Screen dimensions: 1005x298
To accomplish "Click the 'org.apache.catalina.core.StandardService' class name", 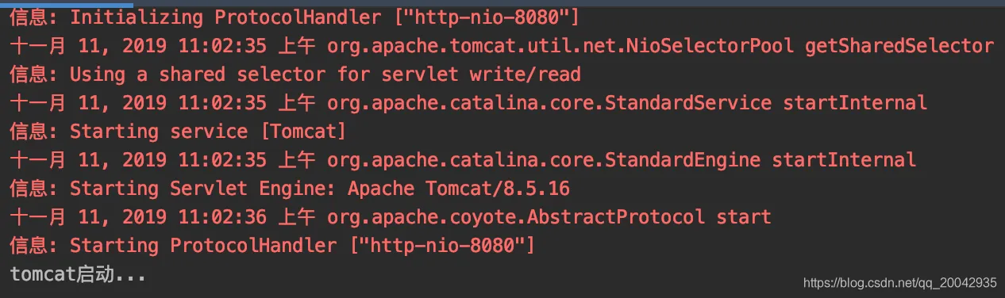I will pyautogui.click(x=549, y=102).
